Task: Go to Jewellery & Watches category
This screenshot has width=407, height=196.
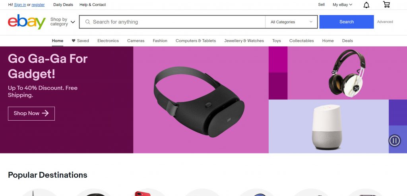Action: point(244,41)
